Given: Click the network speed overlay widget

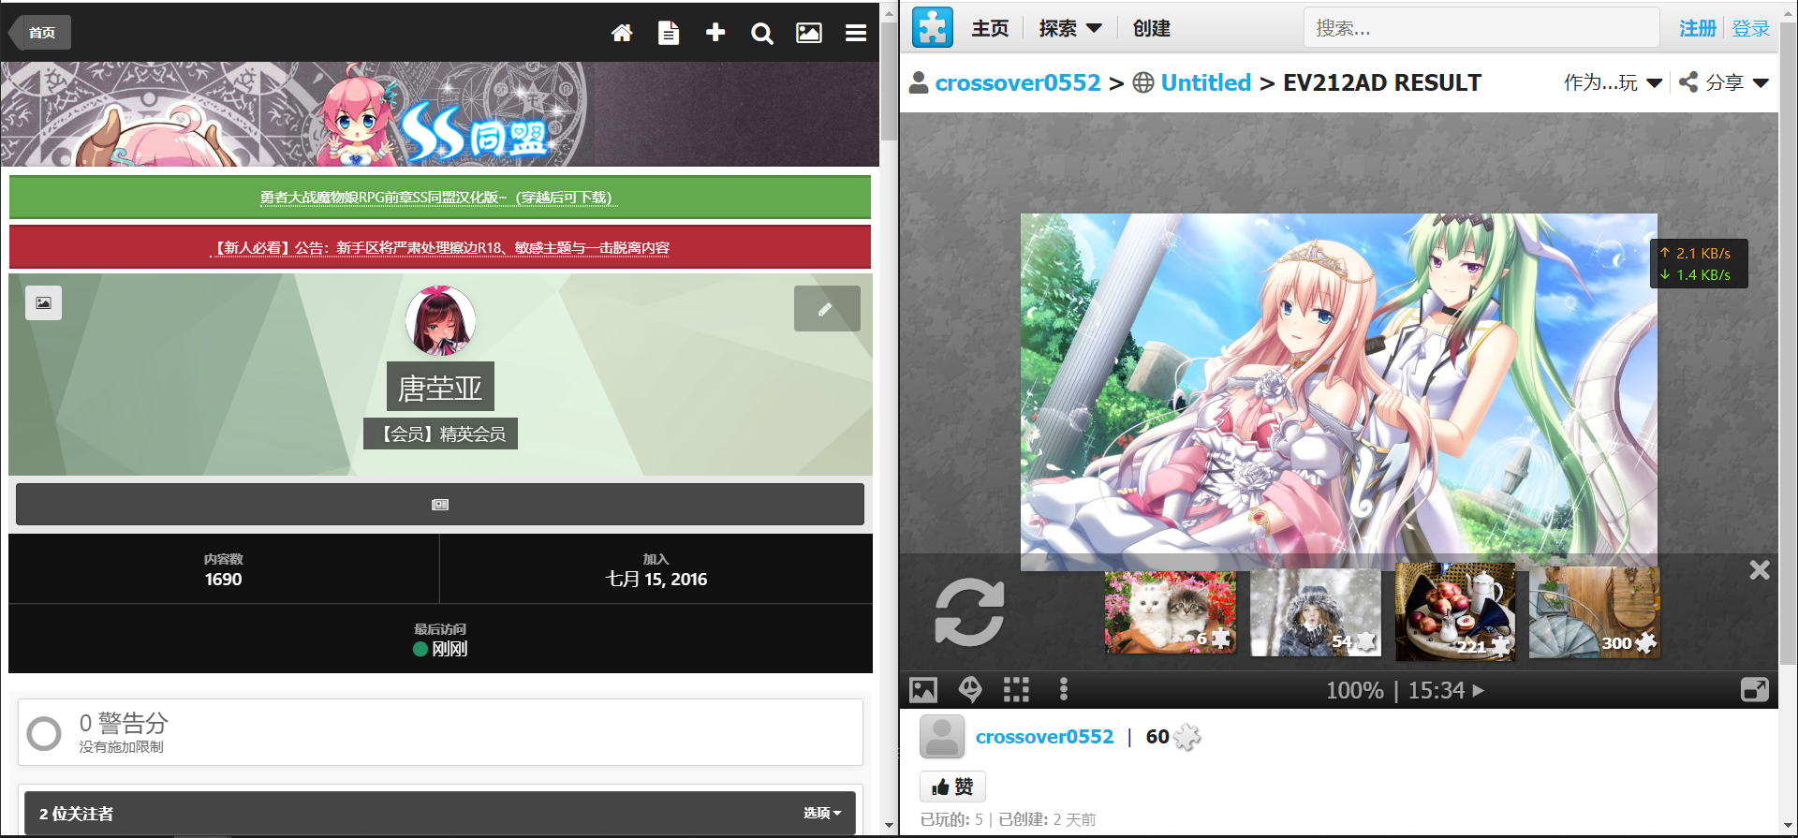Looking at the screenshot, I should click(x=1699, y=264).
